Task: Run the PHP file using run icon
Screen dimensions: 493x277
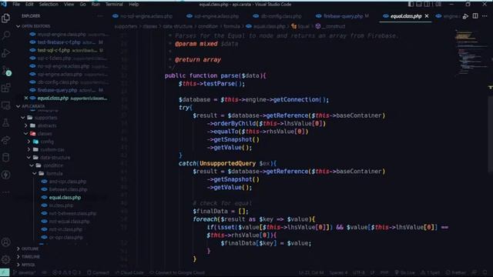Action: point(465,16)
